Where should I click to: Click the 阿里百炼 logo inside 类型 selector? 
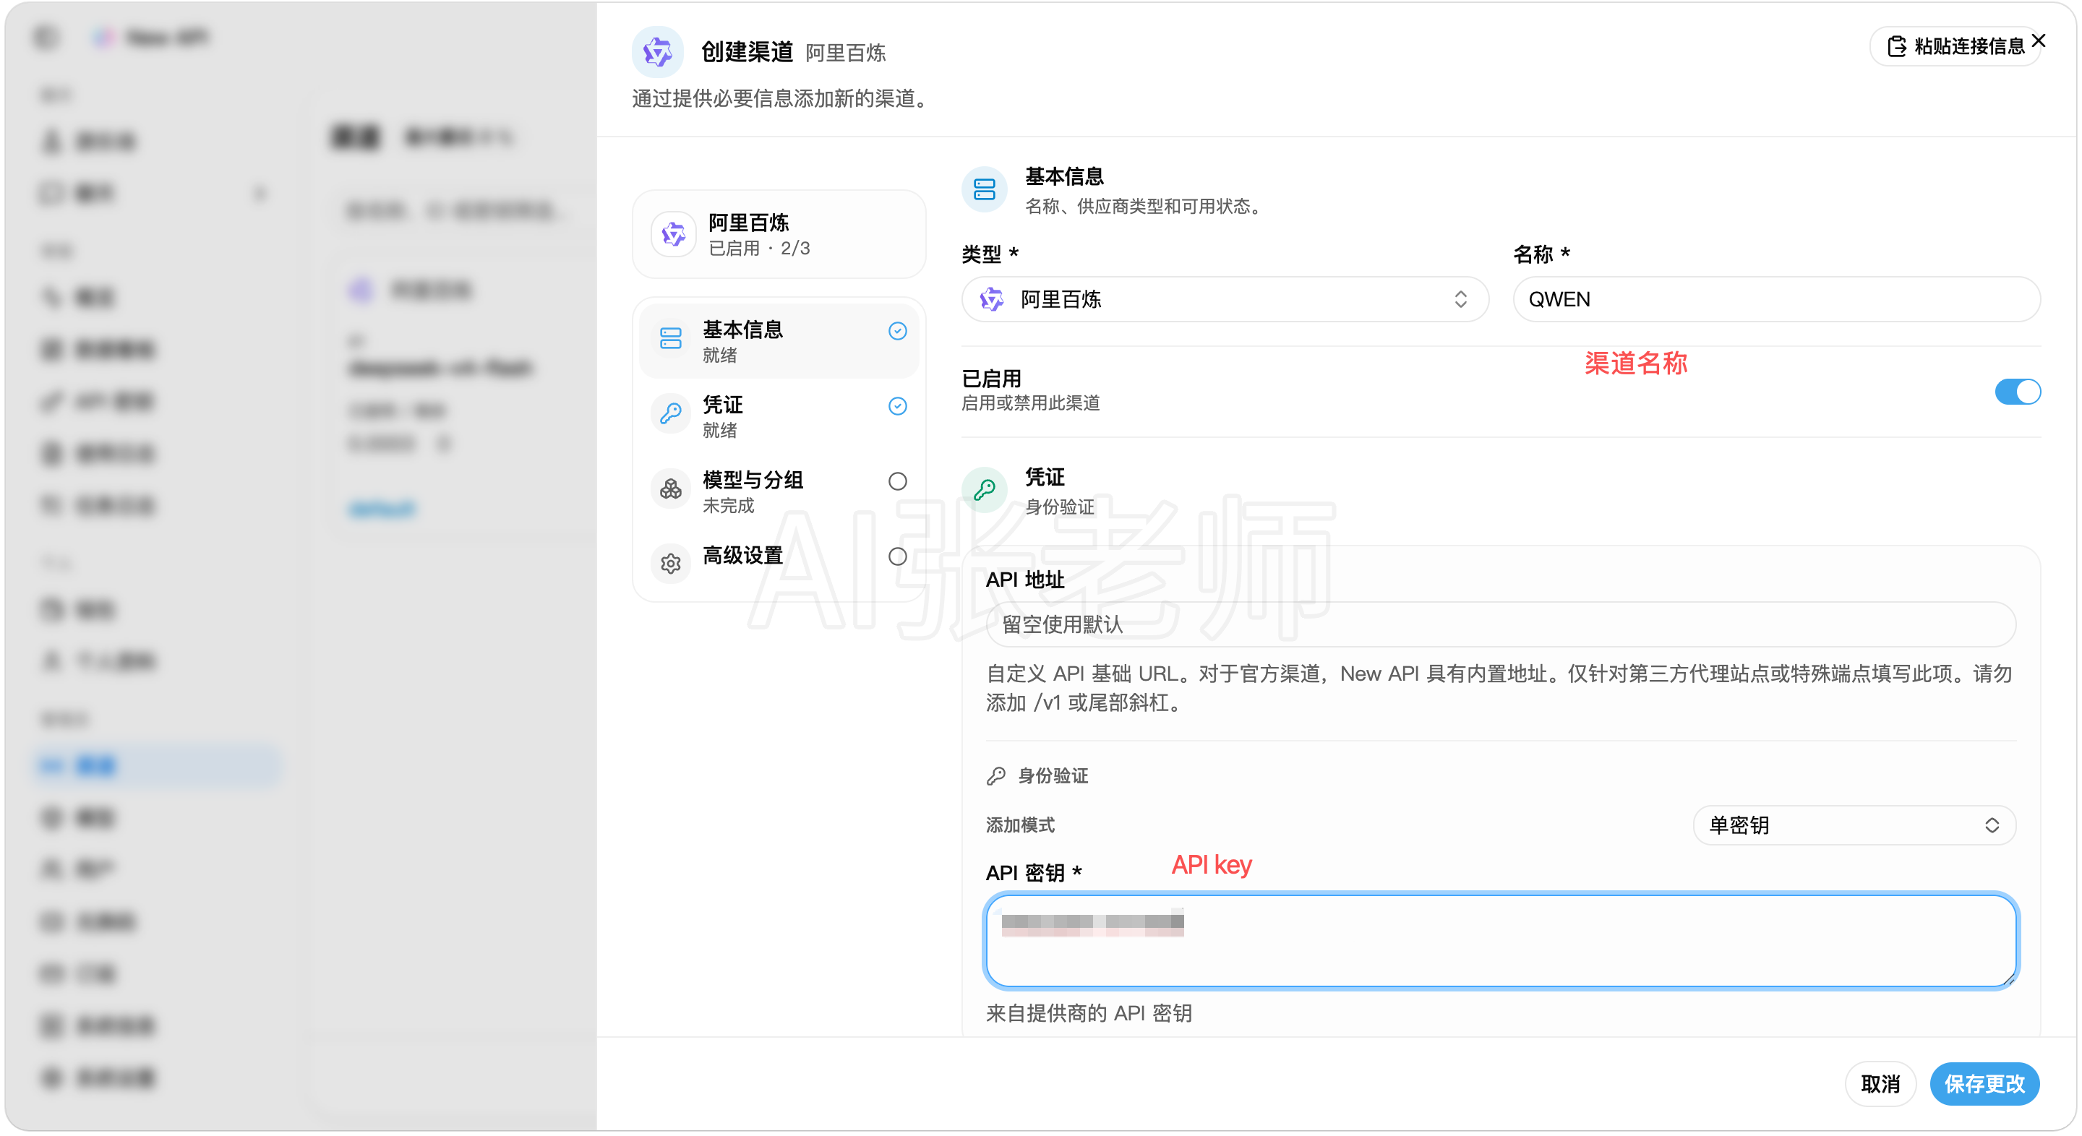coord(992,299)
